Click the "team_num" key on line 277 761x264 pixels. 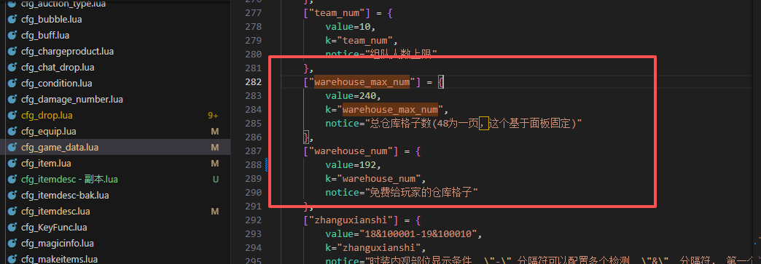click(337, 12)
